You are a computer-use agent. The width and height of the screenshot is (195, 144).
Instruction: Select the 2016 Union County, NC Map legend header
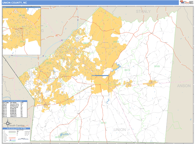[x=15, y=129]
